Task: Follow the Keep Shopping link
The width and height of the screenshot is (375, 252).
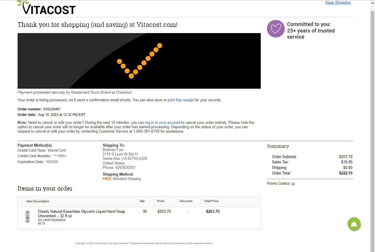Action: click(338, 3)
